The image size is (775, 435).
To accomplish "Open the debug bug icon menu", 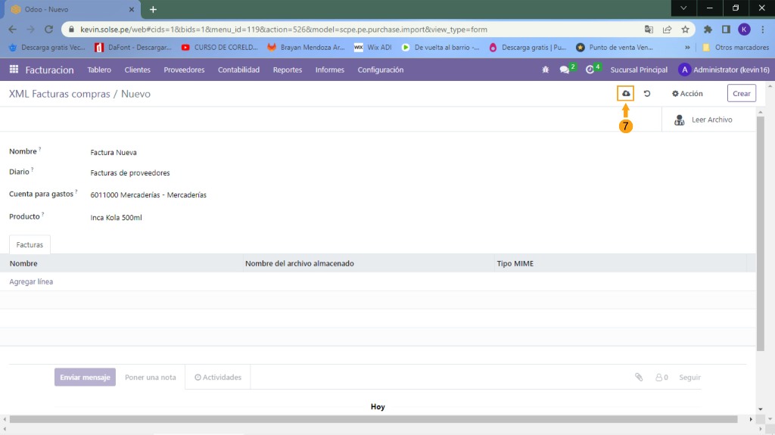I will click(545, 70).
